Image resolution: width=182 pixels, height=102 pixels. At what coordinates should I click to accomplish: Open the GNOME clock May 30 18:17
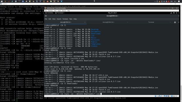click(112, 13)
